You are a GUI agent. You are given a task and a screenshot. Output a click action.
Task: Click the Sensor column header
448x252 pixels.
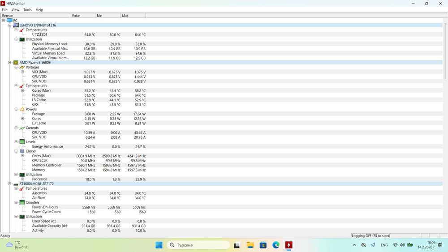pyautogui.click(x=35, y=16)
